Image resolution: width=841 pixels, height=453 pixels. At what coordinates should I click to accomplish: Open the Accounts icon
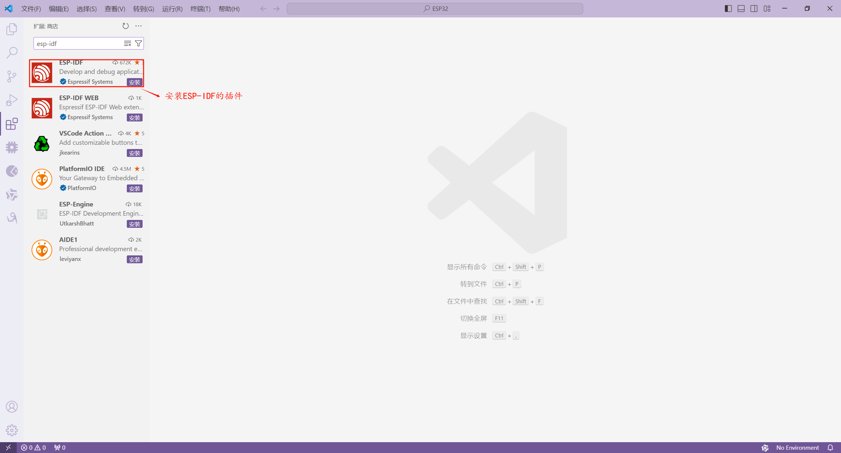[x=12, y=407]
